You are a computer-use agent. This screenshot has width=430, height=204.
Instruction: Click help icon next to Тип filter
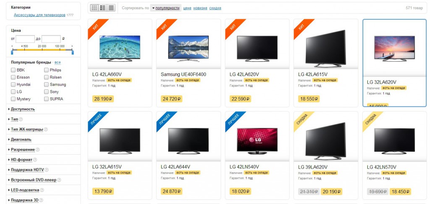coord(21,119)
